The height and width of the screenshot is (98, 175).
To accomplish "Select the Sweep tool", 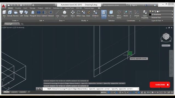I will coord(26,14).
